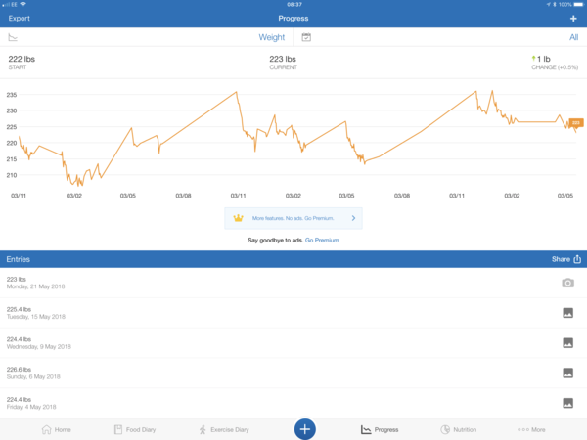Tap the Share icon in Entries header

pos(577,259)
